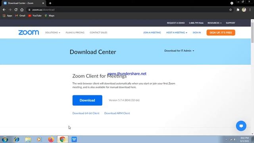Click Sign Up, It's Free button
This screenshot has width=254, height=143.
click(221, 33)
